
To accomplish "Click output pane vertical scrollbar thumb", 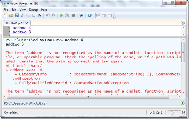I will click(x=183, y=52).
